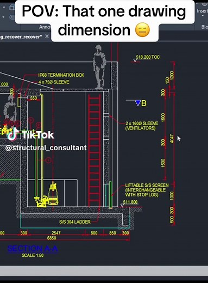Select the yellow submersible pump symbol

tap(47, 196)
